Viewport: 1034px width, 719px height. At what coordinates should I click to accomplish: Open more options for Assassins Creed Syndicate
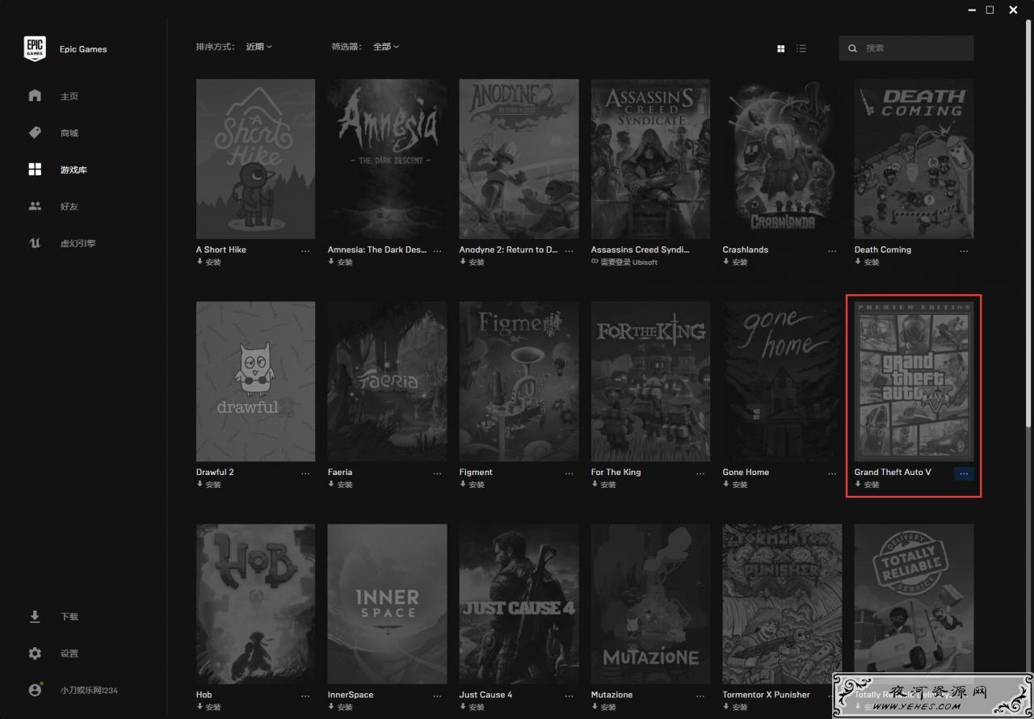pos(700,250)
